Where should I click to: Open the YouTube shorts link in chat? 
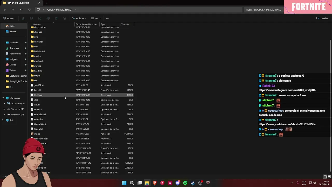[x=287, y=124]
